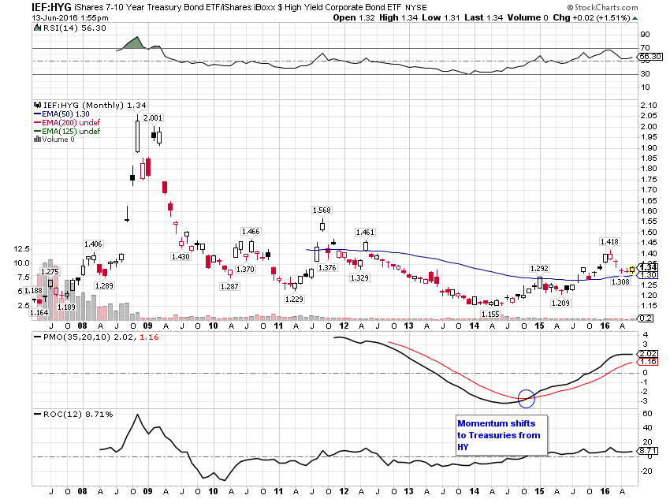
Task: Select the blue EMA(50) legend dash
Action: click(x=37, y=114)
